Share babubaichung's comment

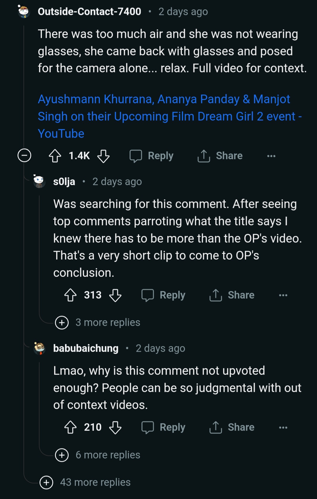click(x=232, y=427)
